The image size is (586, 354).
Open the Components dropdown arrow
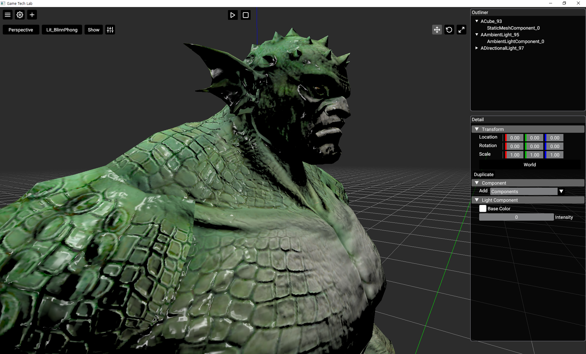(561, 191)
